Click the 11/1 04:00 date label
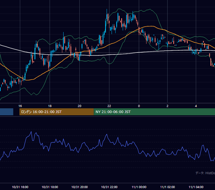This screenshot has width=215, height=190. pos(196,187)
